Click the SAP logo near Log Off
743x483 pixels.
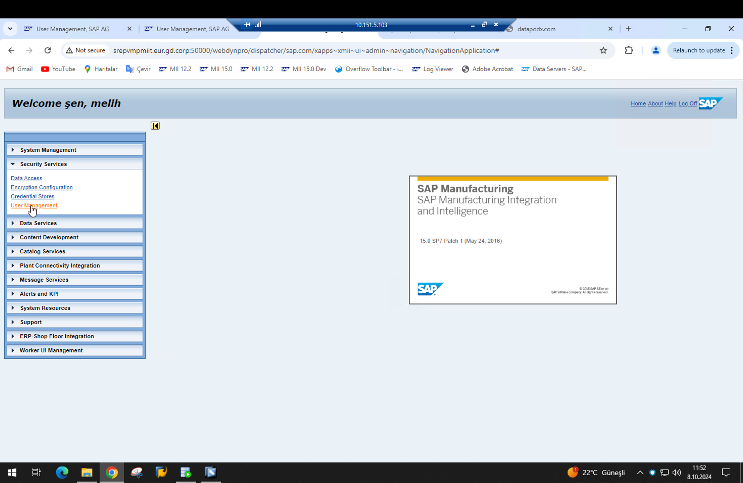coord(711,103)
